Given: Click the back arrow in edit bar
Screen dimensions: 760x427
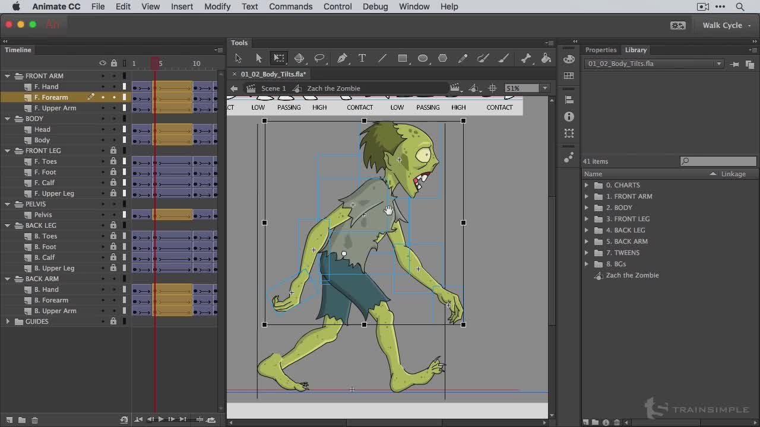Looking at the screenshot, I should point(234,88).
